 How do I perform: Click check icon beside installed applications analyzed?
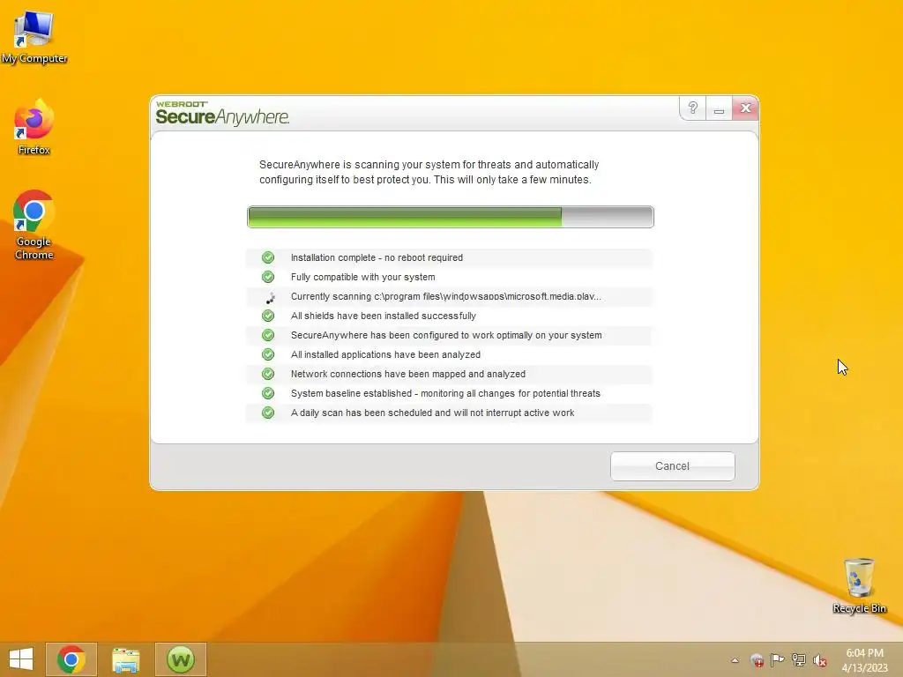pos(268,354)
